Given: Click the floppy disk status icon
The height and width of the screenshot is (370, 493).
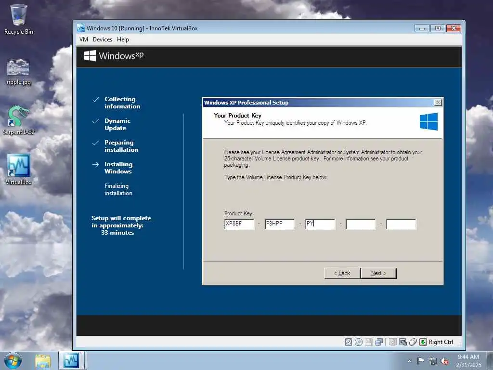Looking at the screenshot, I should pyautogui.click(x=369, y=342).
